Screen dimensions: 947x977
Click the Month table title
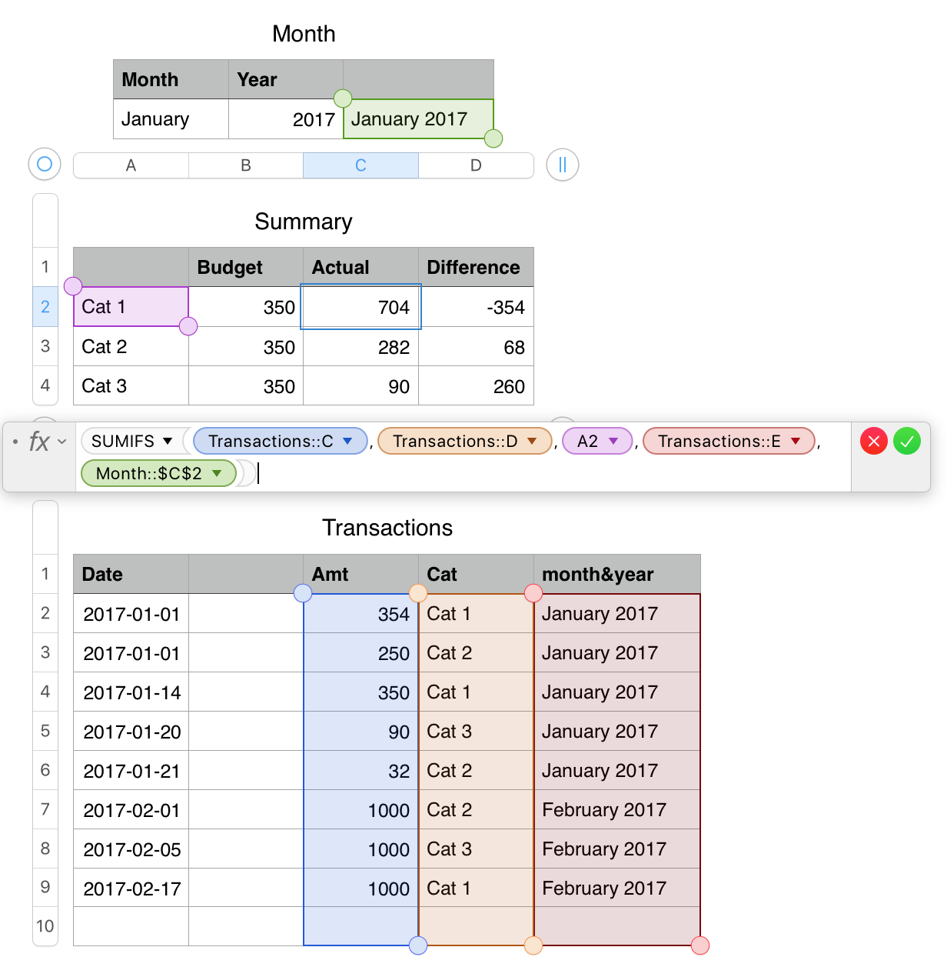point(304,34)
